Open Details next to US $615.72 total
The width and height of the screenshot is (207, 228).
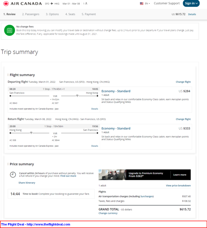[x=192, y=14]
